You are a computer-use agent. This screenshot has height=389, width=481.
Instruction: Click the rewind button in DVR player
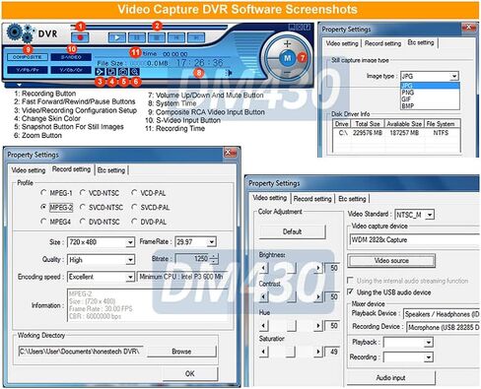[x=176, y=37]
